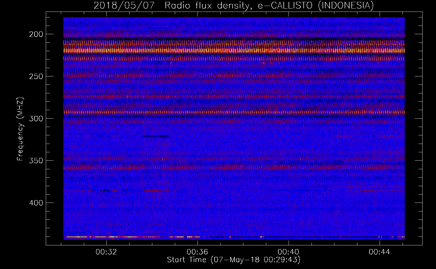
Task: Click the plot title '2018/05/07 Radio flux density'
Action: (x=172, y=6)
